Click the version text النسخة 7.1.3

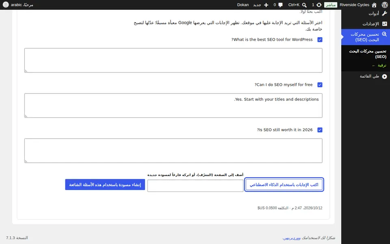pyautogui.click(x=17, y=238)
